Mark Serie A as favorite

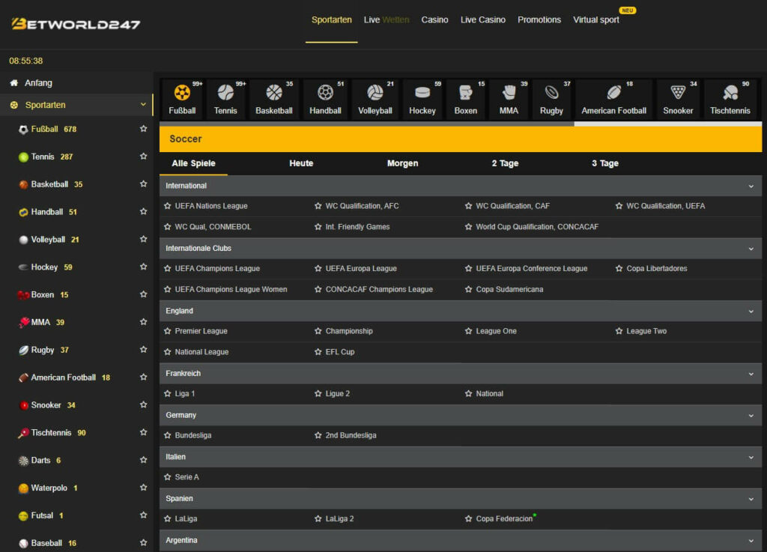click(167, 476)
